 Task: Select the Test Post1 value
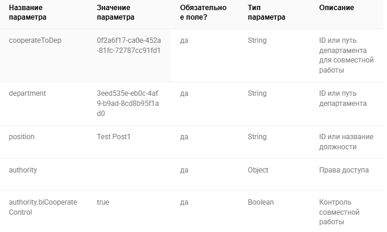click(x=114, y=137)
